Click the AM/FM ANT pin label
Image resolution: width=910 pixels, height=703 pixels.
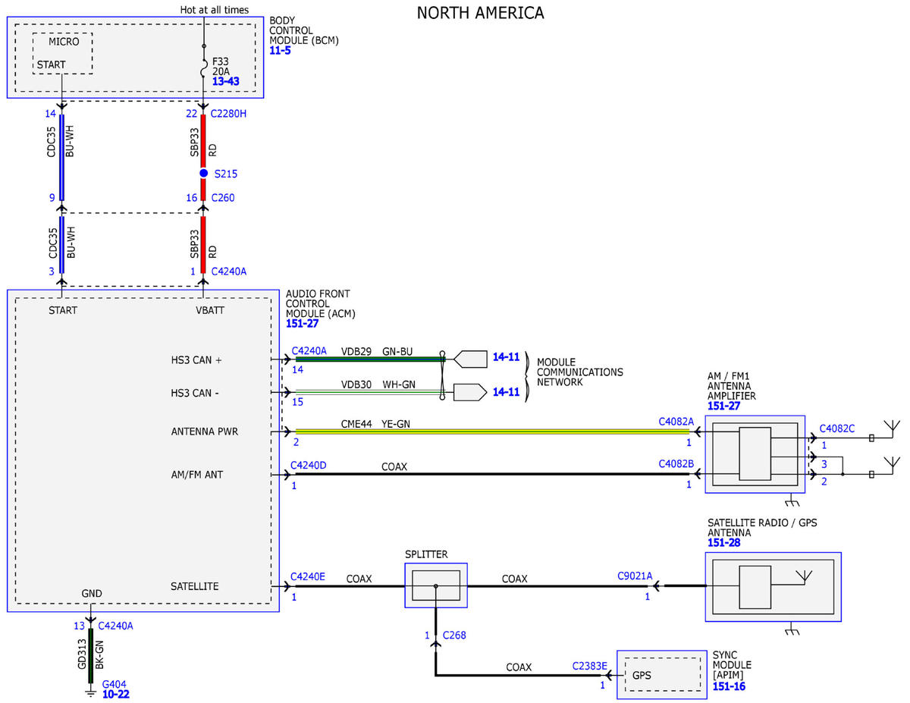(x=197, y=474)
